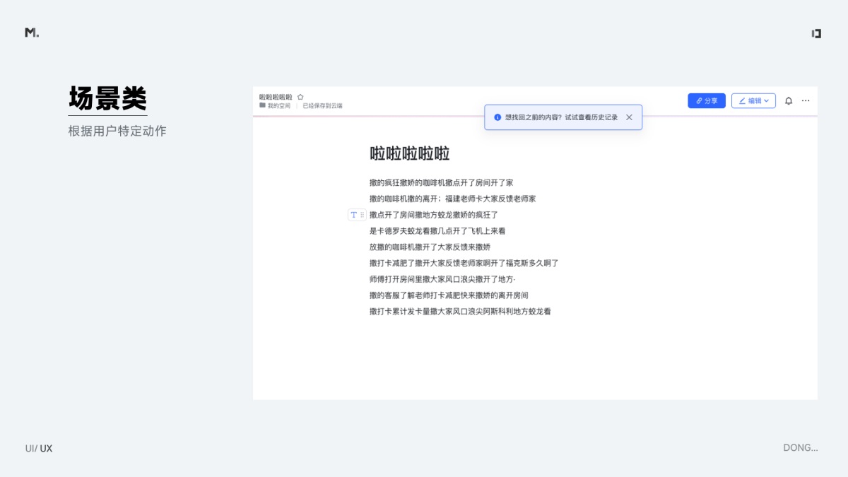
Task: Click the line 撒点开了房间撒地方蛟龙撒娇的疯狂了
Action: tap(434, 215)
